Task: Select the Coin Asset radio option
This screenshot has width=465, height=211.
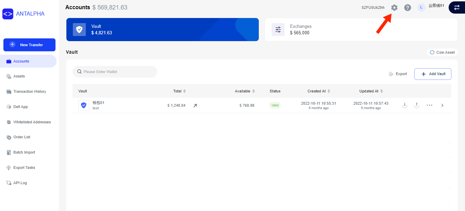Action: [x=433, y=52]
